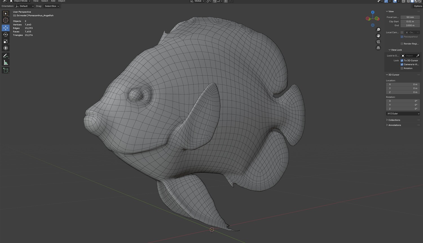Click the pan view hand icon
Image resolution: width=423 pixels, height=243 pixels.
(x=378, y=36)
